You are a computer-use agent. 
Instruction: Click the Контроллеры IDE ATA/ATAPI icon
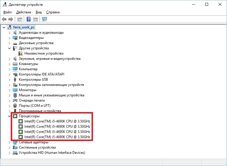(x=15, y=74)
